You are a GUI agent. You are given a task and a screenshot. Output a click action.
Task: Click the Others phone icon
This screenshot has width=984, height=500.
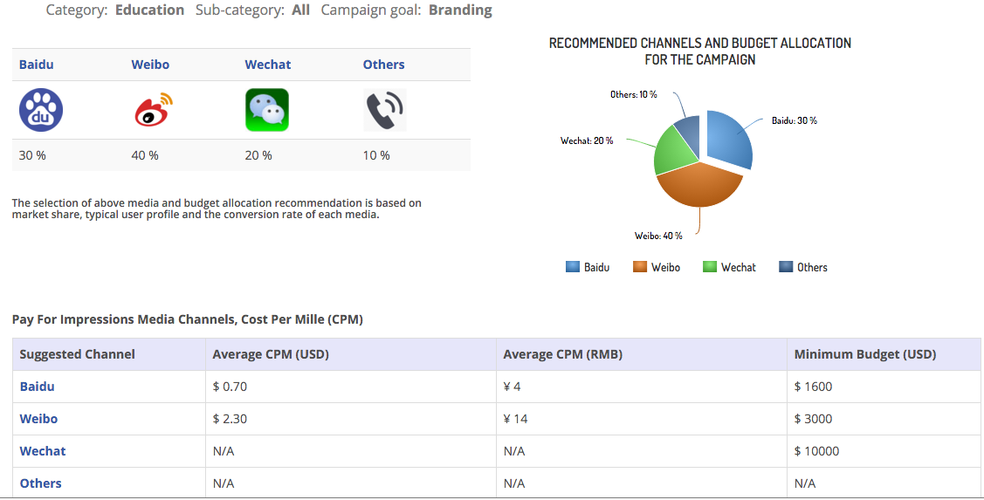pos(385,110)
